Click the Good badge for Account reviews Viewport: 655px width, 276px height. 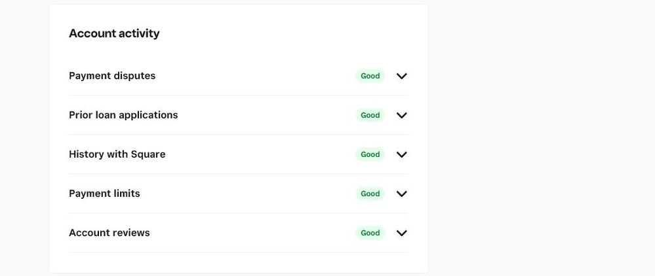[370, 233]
